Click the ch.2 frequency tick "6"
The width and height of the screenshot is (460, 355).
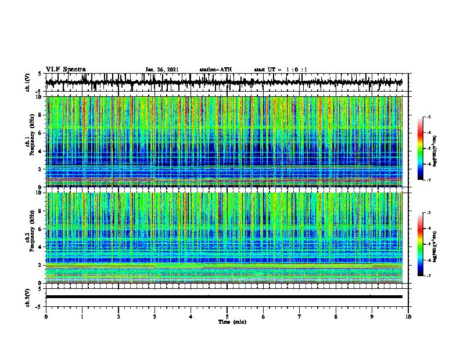(x=41, y=229)
